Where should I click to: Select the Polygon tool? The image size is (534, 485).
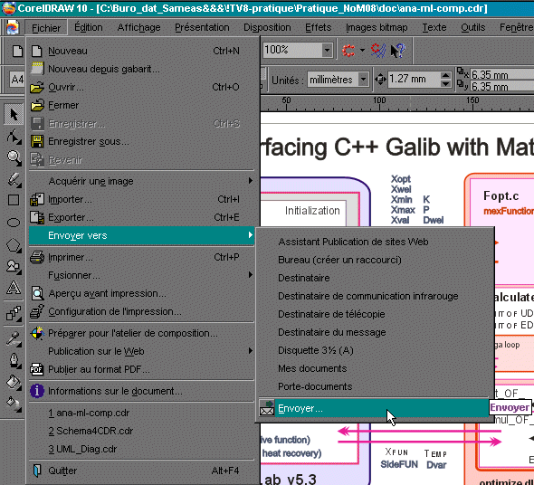tap(14, 245)
